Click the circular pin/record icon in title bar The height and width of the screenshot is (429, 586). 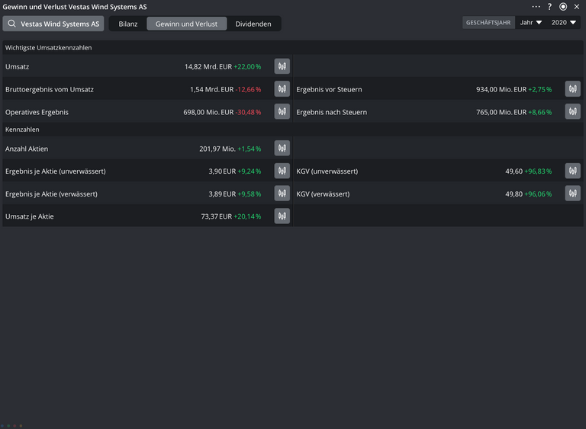click(x=563, y=7)
